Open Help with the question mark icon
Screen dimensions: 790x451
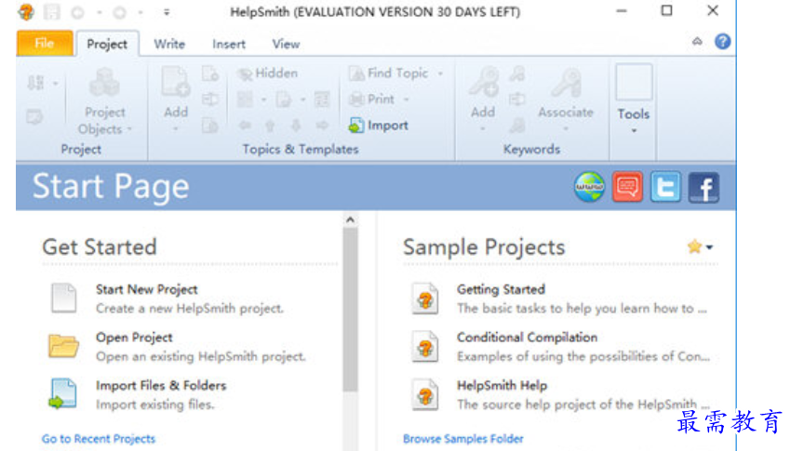coord(722,41)
